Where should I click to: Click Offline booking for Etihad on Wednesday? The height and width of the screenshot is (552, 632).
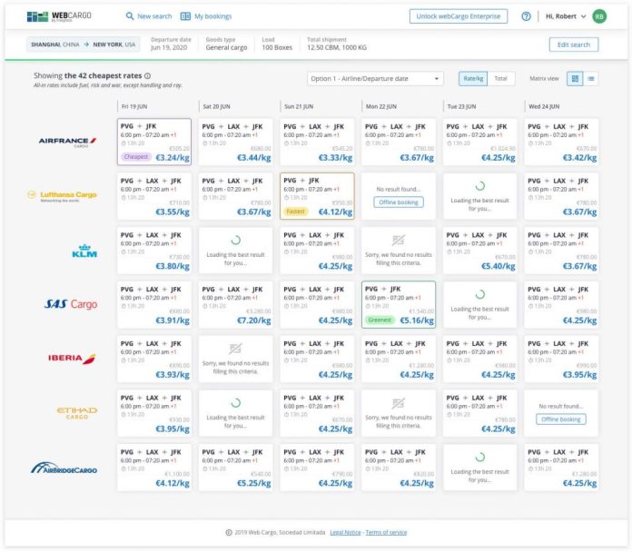point(561,419)
